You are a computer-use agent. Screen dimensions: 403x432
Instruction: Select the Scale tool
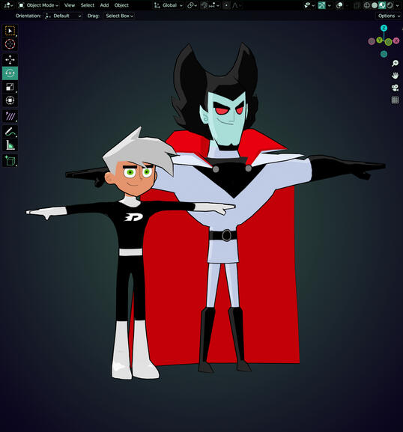click(x=10, y=87)
